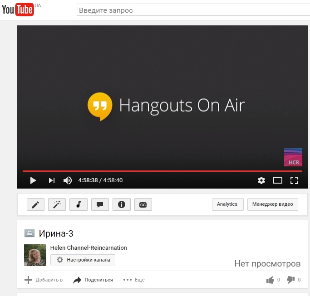Open the magic wand enhancements tool
This screenshot has width=310, height=296.
point(57,204)
